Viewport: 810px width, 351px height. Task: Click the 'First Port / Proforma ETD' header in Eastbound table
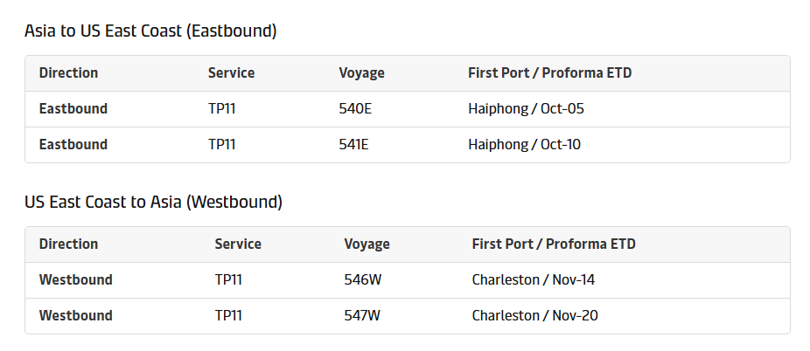pos(550,73)
